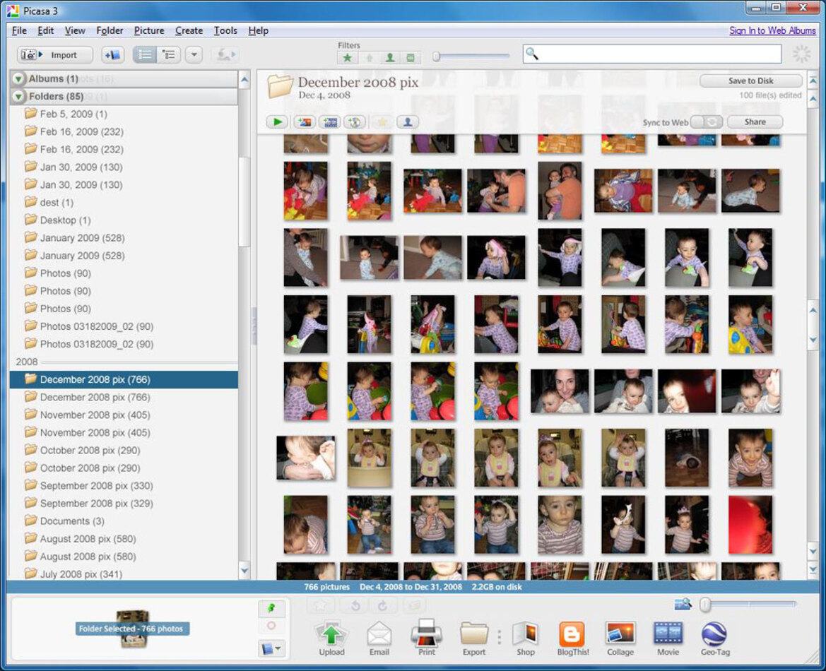Create a new album icon

(112, 55)
